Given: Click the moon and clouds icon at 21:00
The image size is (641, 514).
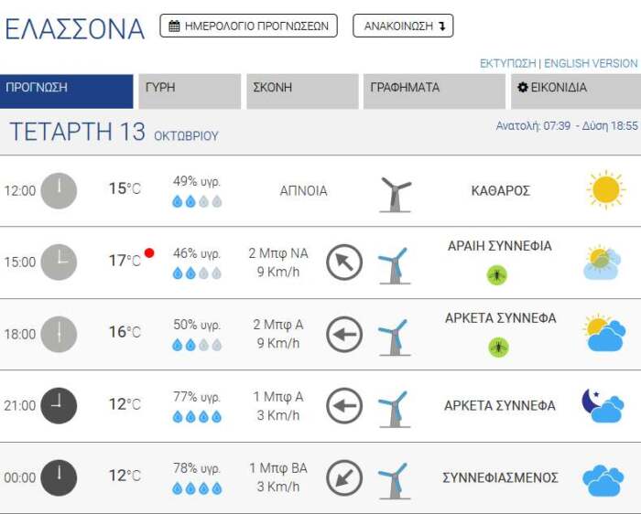Looking at the screenshot, I should [603, 405].
